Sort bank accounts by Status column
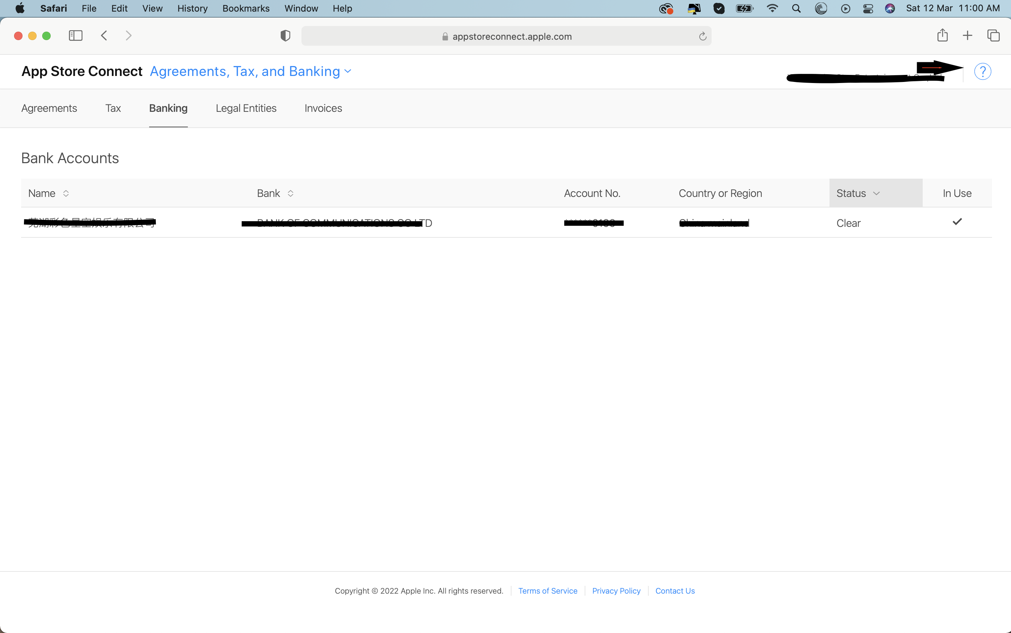Viewport: 1011px width, 633px height. pos(875,193)
